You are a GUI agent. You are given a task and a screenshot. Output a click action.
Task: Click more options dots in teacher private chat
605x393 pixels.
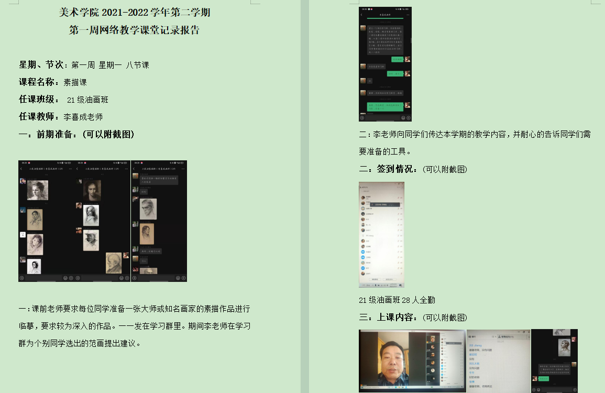tap(409, 15)
